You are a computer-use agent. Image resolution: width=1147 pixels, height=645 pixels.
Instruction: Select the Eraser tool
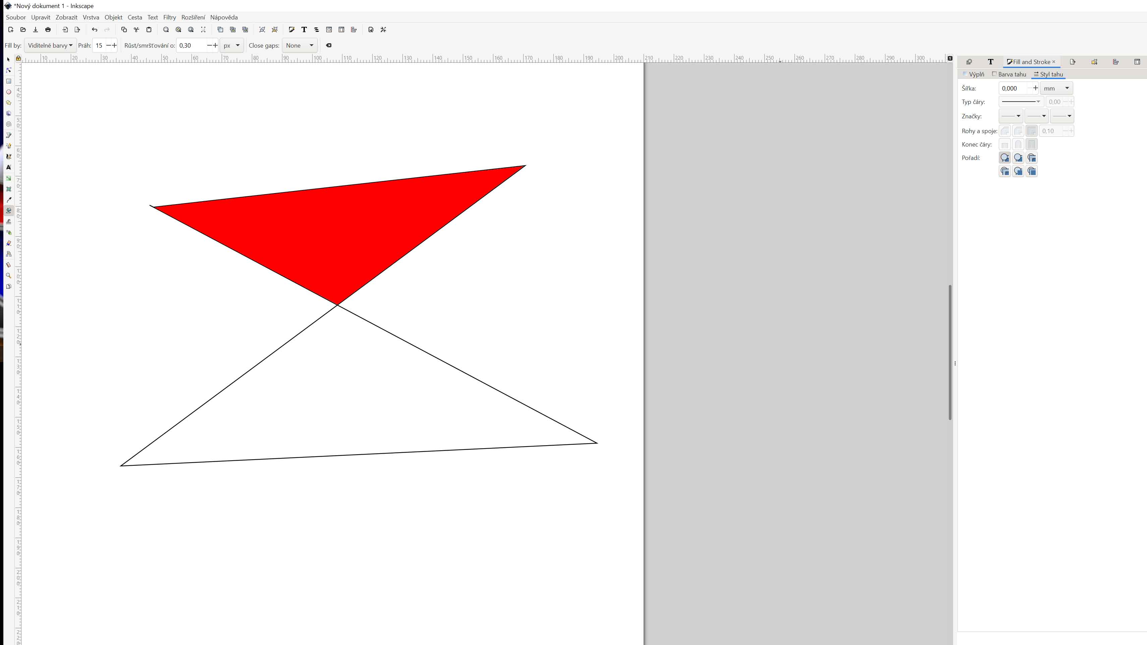(x=8, y=243)
